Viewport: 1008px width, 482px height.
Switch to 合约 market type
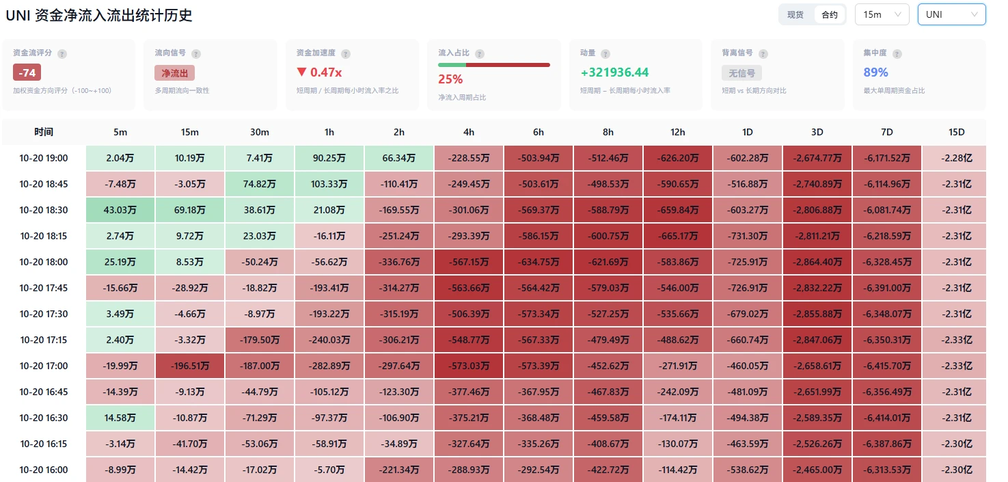point(830,14)
